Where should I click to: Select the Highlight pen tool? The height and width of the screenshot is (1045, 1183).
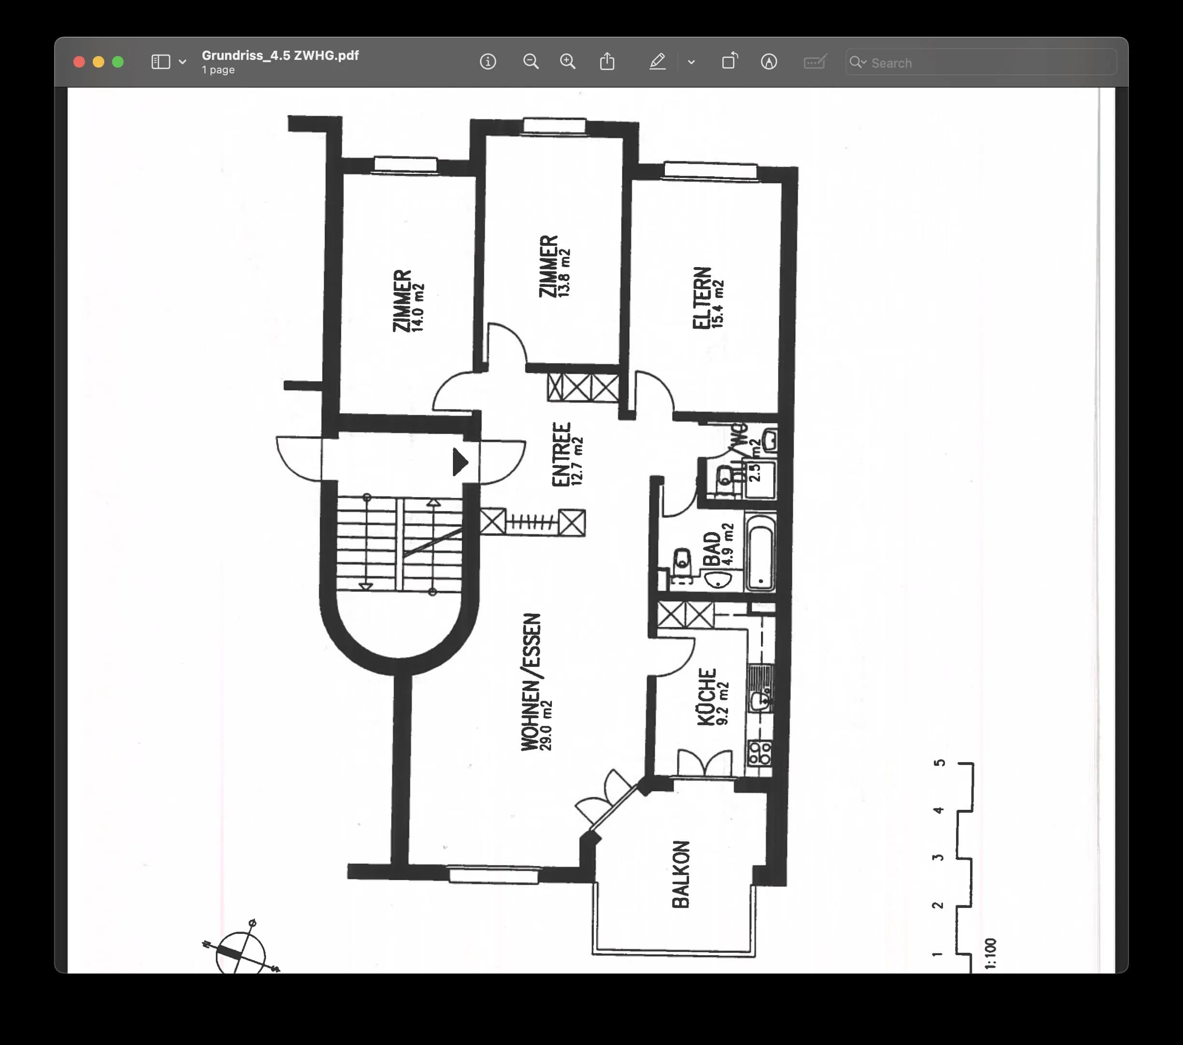tap(658, 61)
